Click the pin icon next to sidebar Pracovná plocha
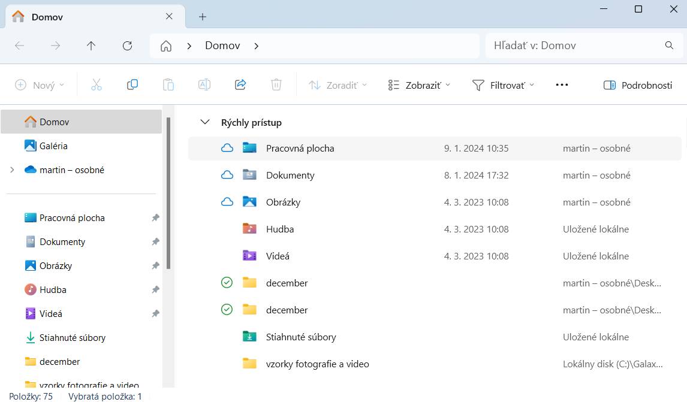The image size is (687, 402). tap(155, 217)
